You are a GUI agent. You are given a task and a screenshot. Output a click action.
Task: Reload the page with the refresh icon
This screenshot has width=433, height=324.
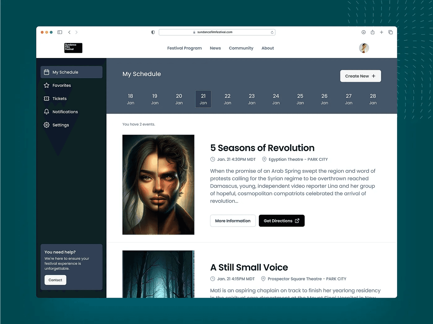[272, 32]
